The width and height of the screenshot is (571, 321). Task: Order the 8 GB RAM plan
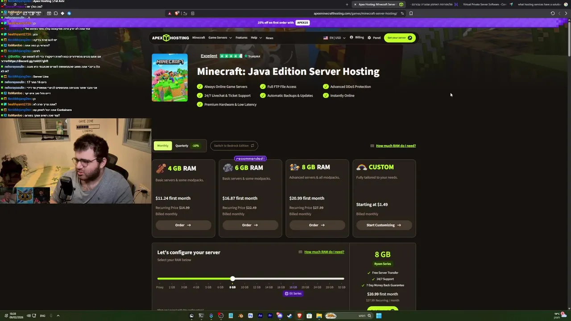click(317, 225)
